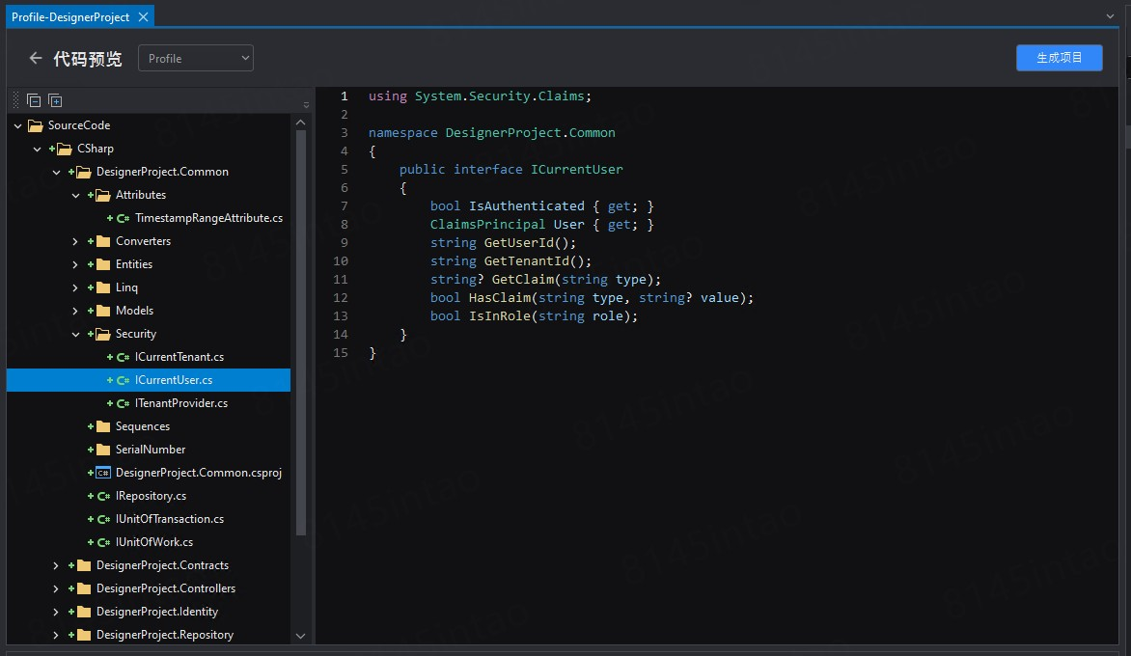Click the tree vertical scrollbar thumb

301,332
